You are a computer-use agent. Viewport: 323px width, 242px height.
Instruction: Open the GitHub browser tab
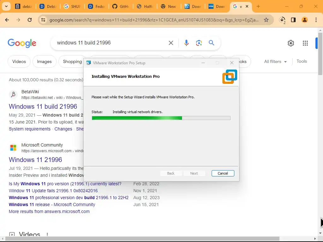(x=120, y=6)
